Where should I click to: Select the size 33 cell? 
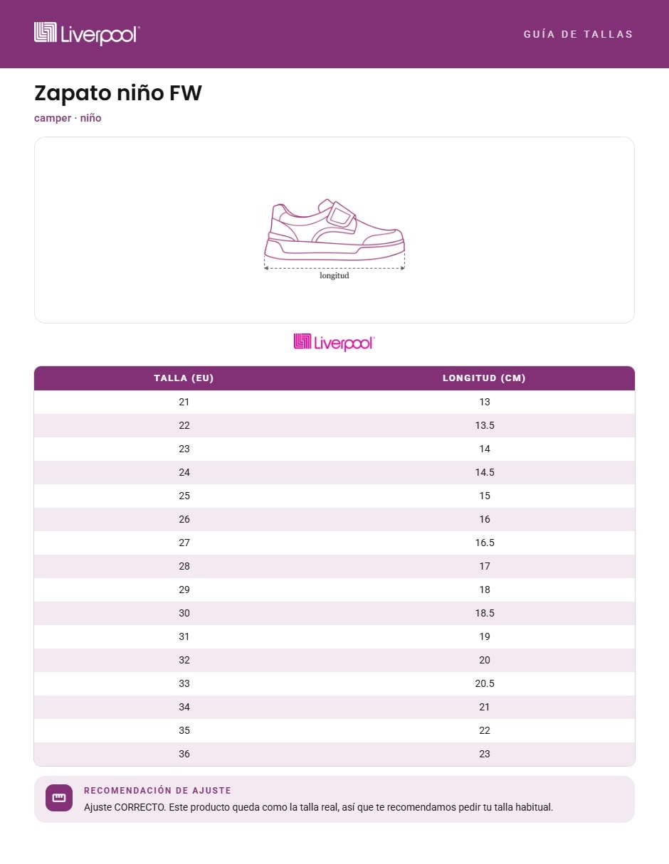pos(184,683)
